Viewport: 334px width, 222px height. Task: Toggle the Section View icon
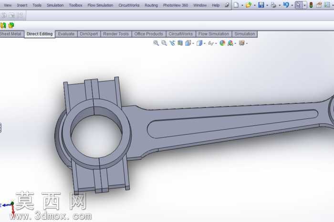[180, 43]
